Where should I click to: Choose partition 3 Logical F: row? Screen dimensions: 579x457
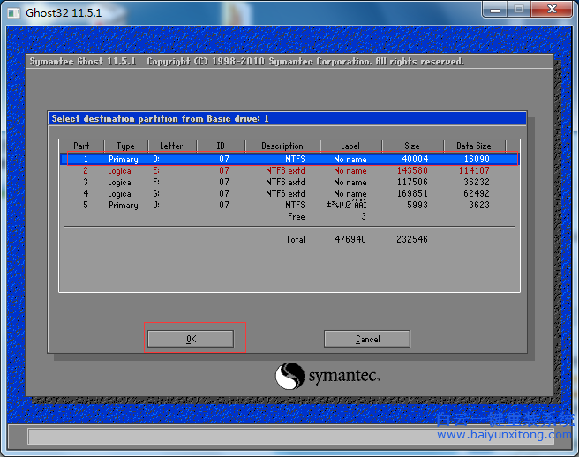[x=289, y=183]
